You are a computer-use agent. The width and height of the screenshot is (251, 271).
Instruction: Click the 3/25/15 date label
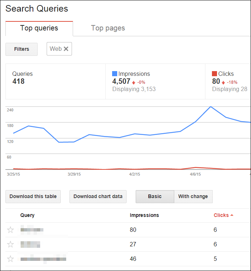pyautogui.click(x=13, y=174)
